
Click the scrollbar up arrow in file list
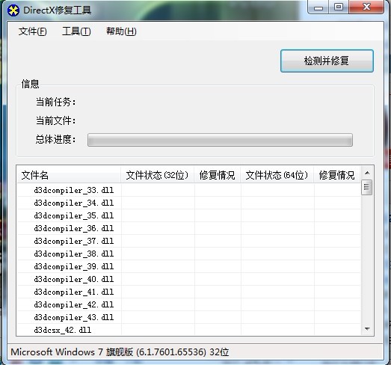(367, 173)
